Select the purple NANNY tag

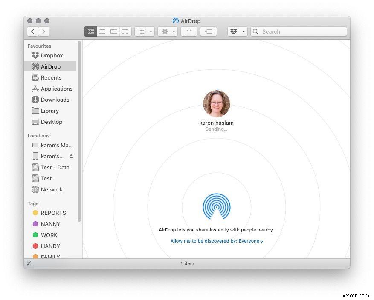click(x=50, y=224)
